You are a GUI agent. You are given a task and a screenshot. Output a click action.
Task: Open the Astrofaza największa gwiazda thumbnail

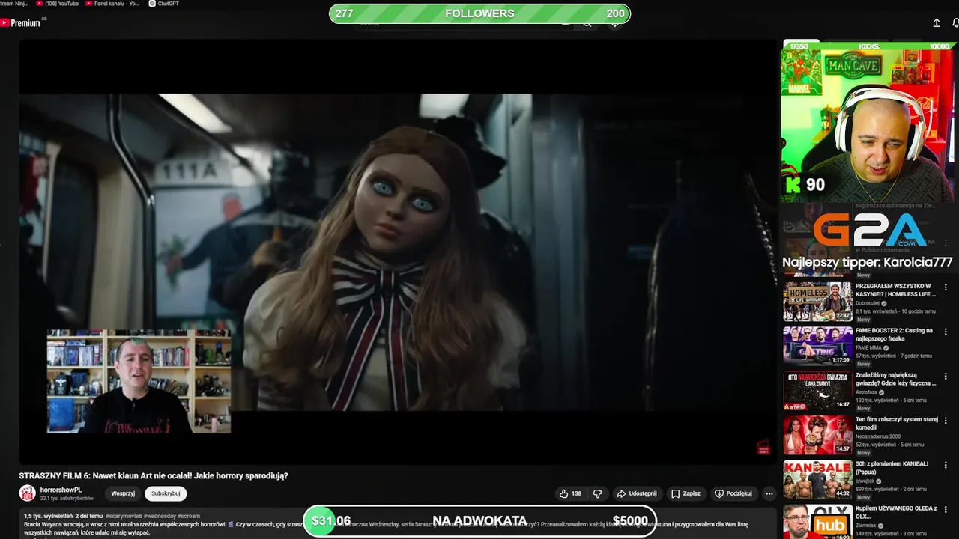click(818, 390)
